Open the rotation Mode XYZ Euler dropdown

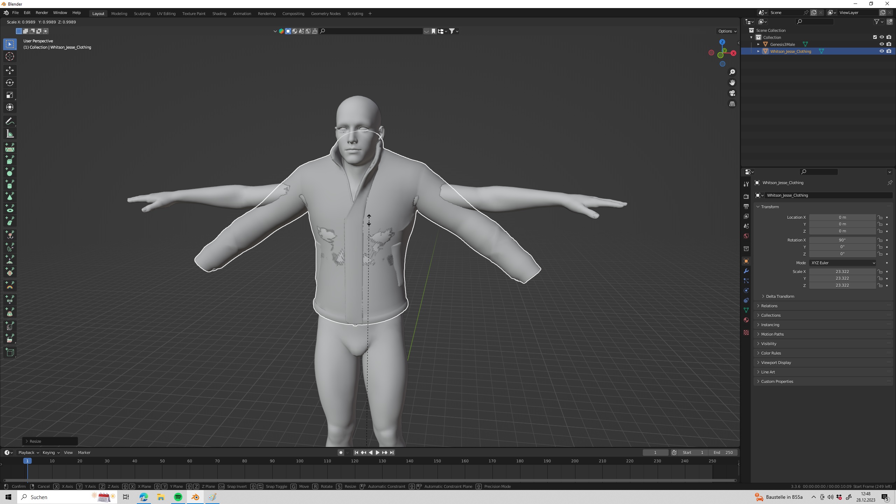tap(842, 263)
